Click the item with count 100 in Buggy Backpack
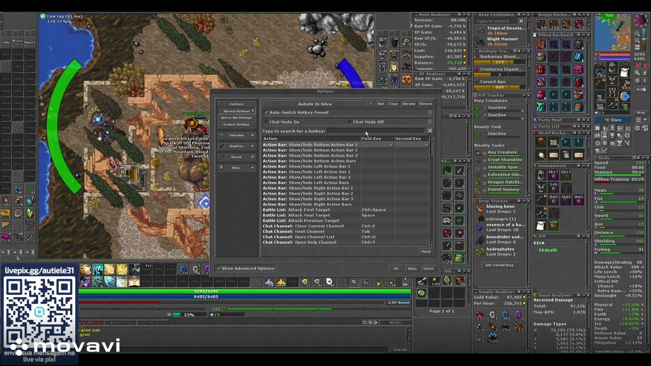 (x=553, y=24)
